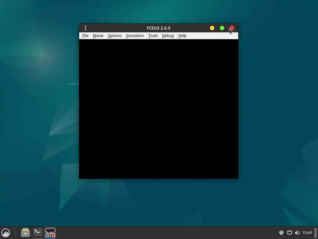Open the network status tray icon

pos(289,233)
